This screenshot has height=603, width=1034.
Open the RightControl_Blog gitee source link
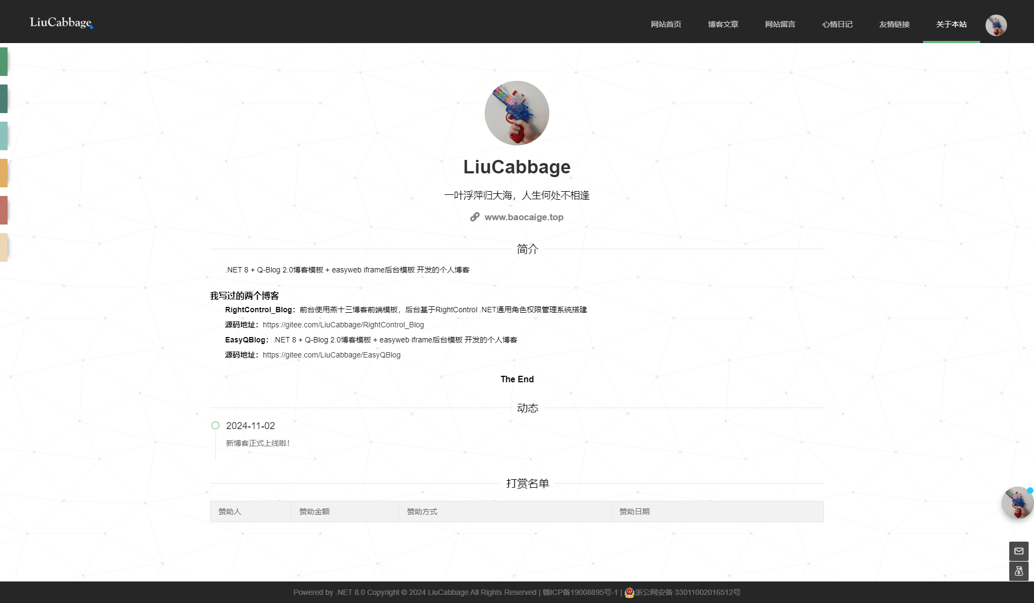click(343, 325)
